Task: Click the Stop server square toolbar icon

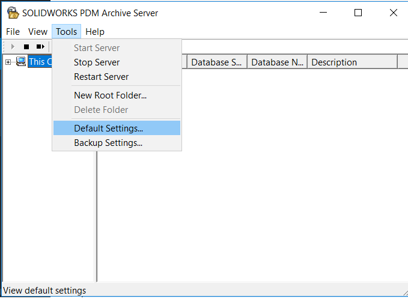Action: coord(26,46)
